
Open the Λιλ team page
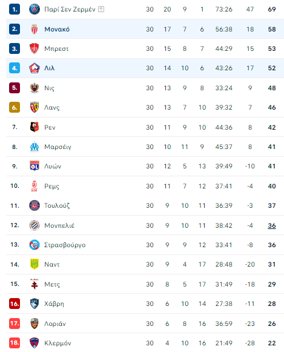(x=50, y=68)
